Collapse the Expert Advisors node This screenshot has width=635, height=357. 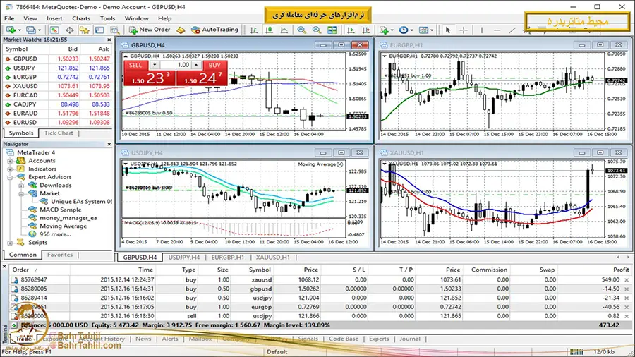(x=10, y=177)
